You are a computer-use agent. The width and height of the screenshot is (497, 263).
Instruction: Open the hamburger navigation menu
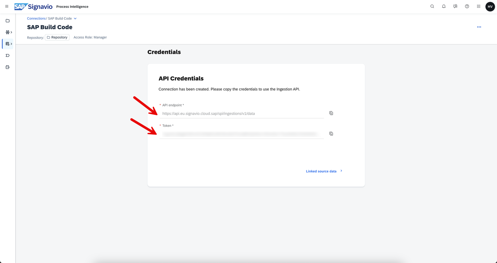pos(7,7)
